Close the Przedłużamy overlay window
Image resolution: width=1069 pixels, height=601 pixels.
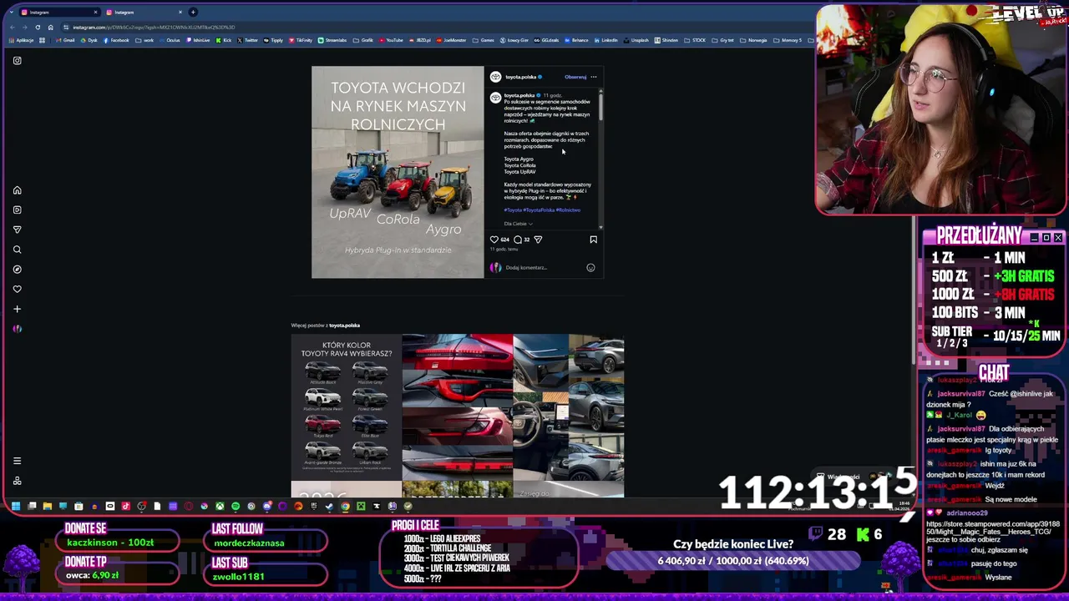click(x=1058, y=237)
